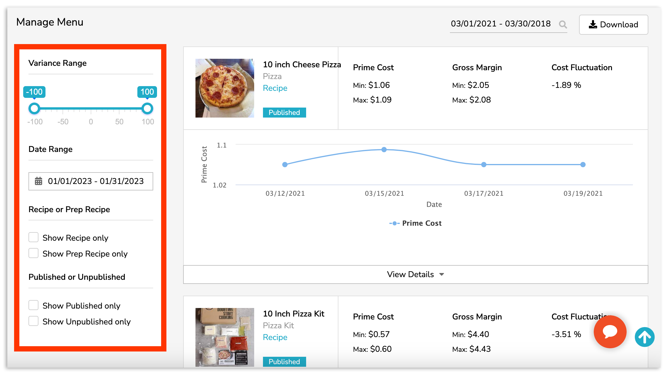Toggle Show Unpublished only
Screen dimensions: 668x375
click(33, 321)
